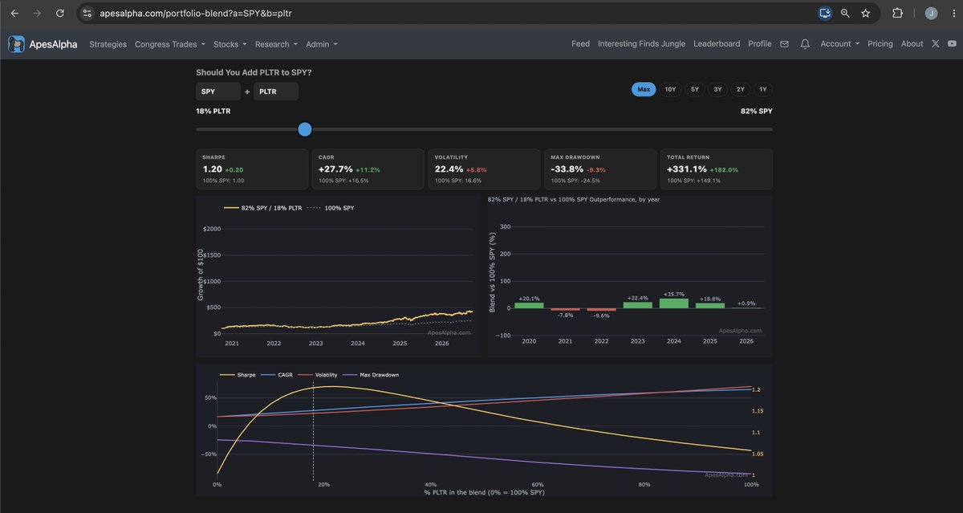Viewport: 963px width, 513px height.
Task: Select the 3Y time range
Action: tap(717, 89)
